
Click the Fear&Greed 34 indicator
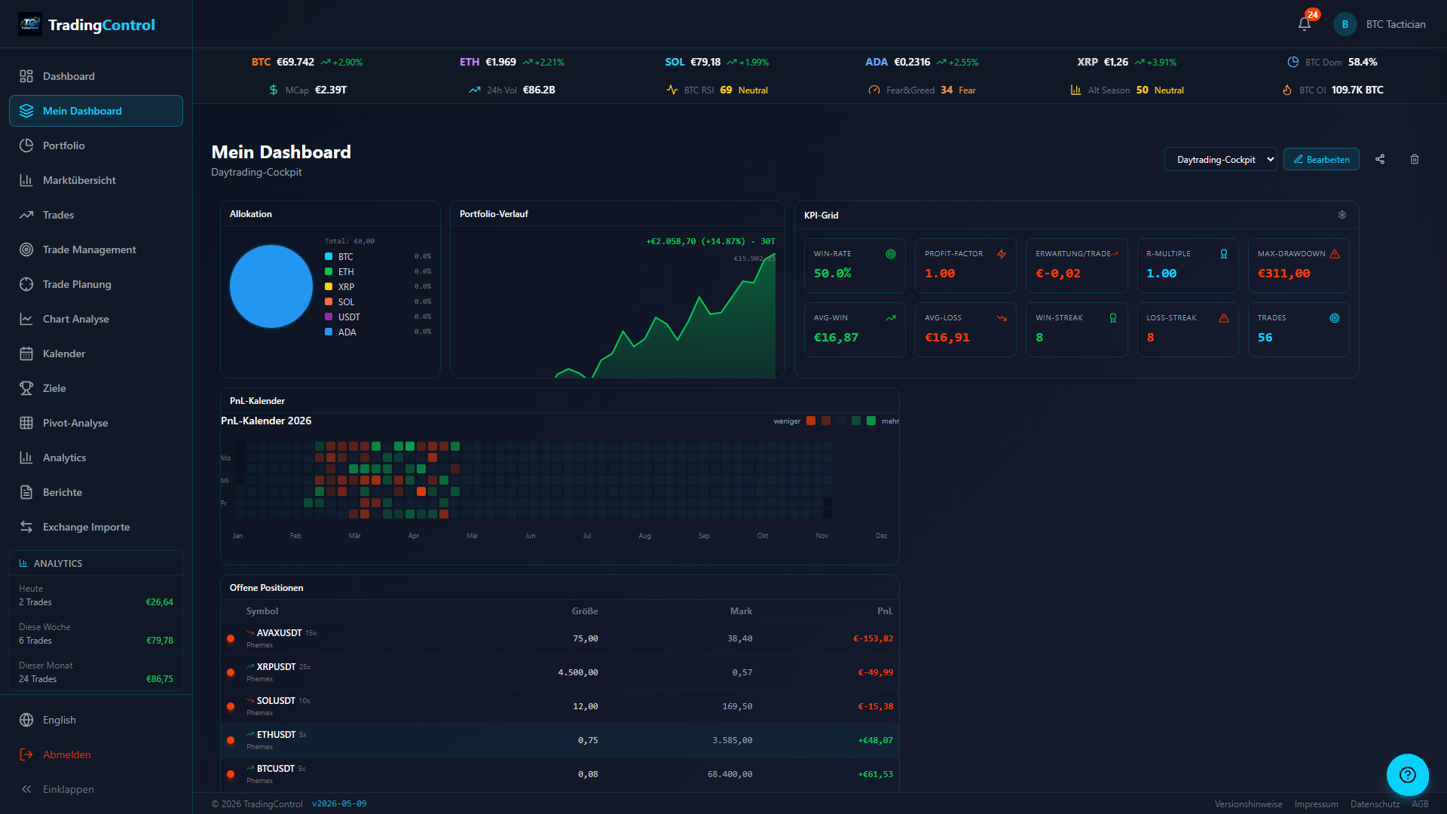pos(922,90)
